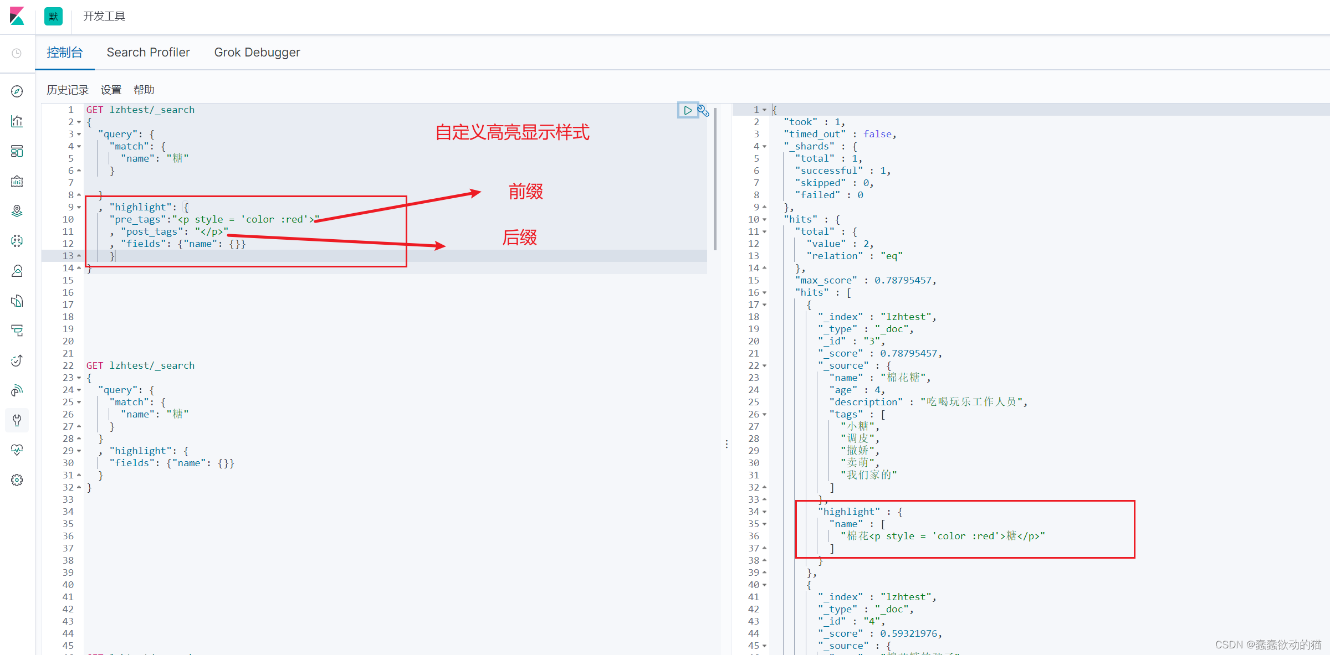Collapse highlight block at output line 34
This screenshot has width=1330, height=655.
pos(765,512)
